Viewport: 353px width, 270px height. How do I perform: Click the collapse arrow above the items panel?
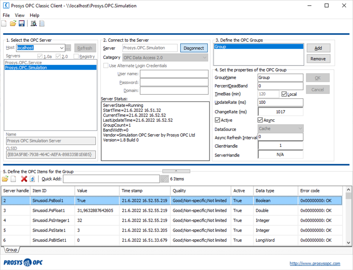176,171
